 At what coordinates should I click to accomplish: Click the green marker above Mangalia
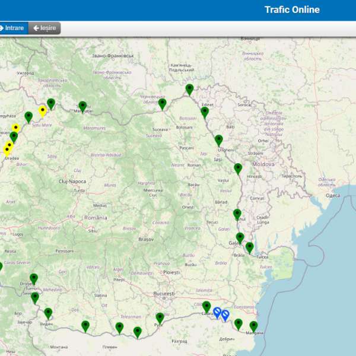[253, 328]
